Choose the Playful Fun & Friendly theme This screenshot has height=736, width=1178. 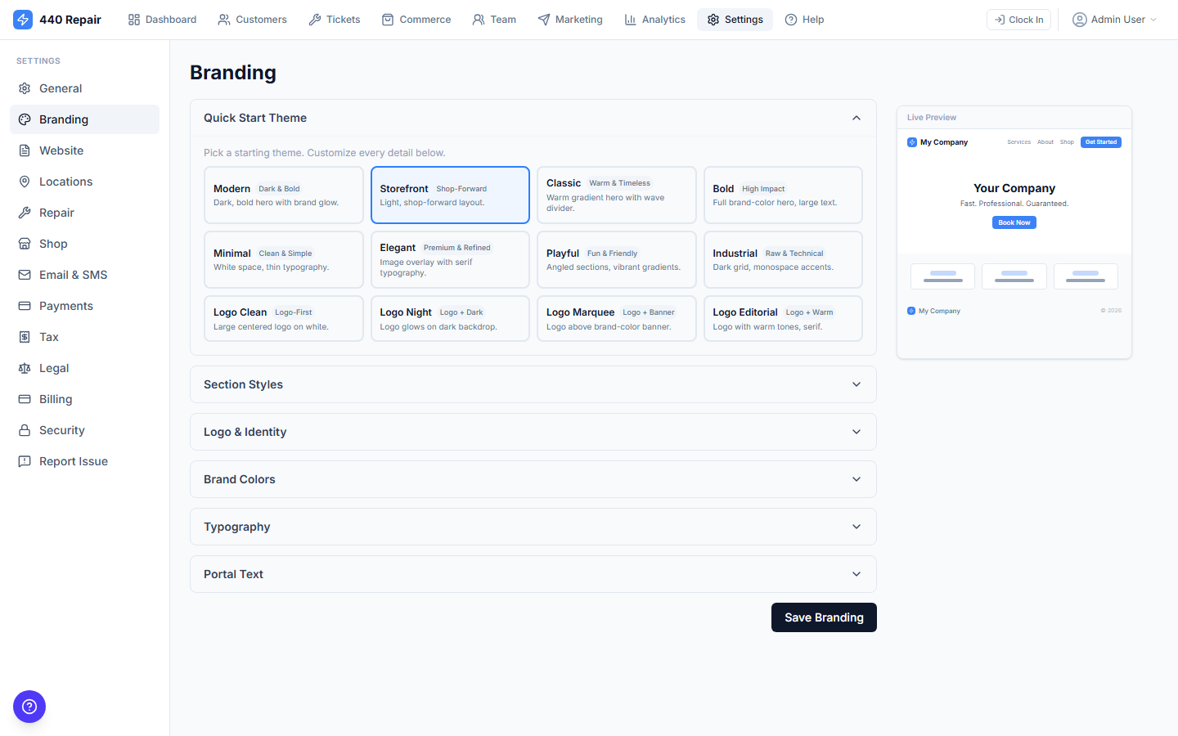616,259
